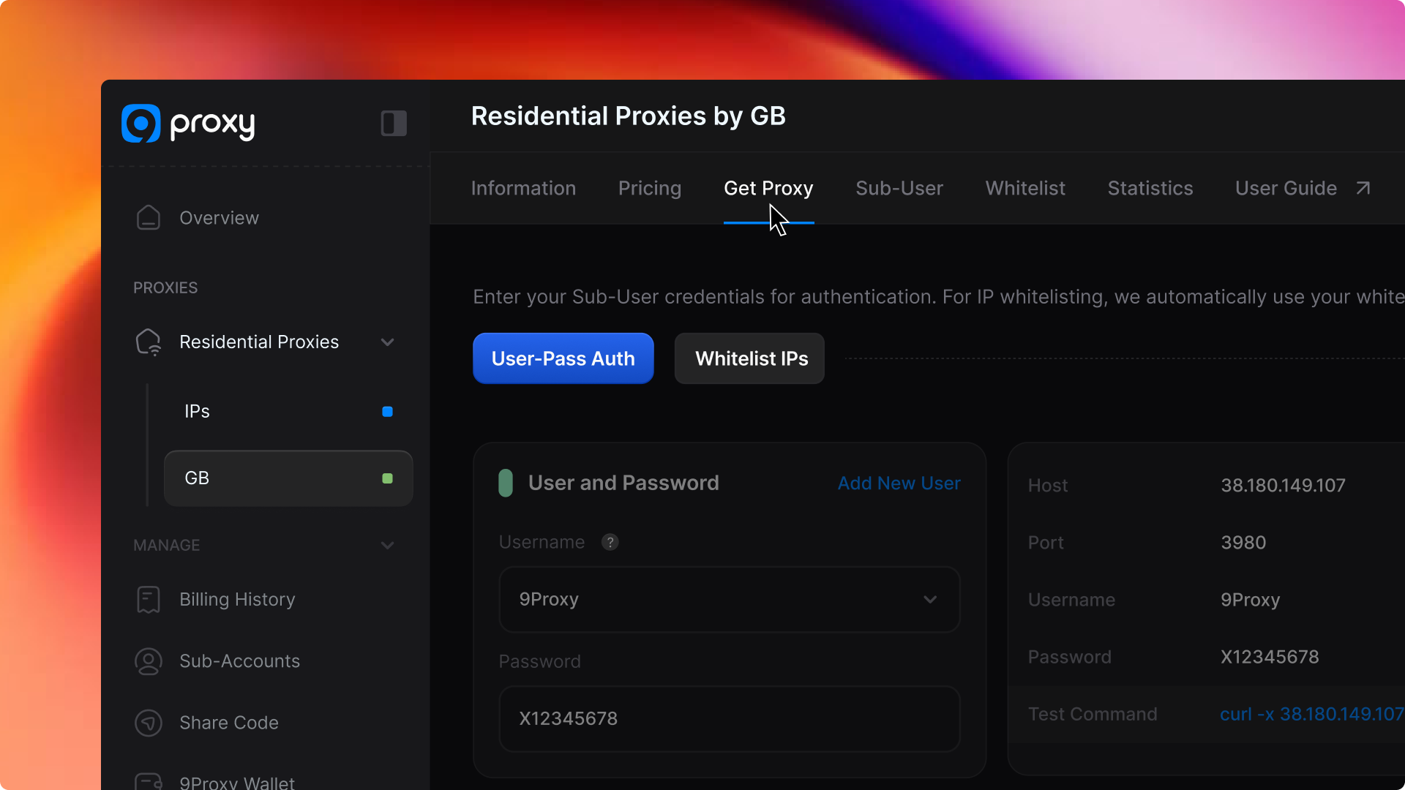Viewport: 1405px width, 790px height.
Task: Click the Overview home icon
Action: tap(149, 218)
